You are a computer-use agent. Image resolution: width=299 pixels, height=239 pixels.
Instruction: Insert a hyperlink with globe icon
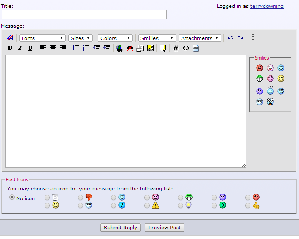[x=120, y=48]
